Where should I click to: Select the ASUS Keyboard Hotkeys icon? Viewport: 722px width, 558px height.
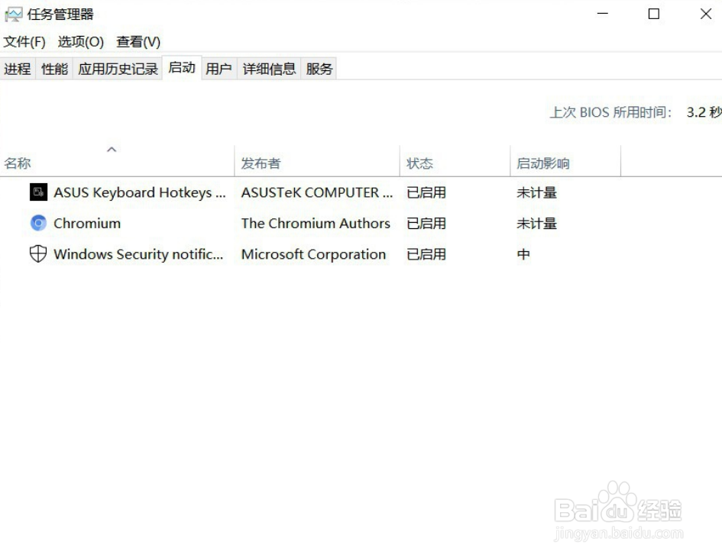[x=38, y=192]
